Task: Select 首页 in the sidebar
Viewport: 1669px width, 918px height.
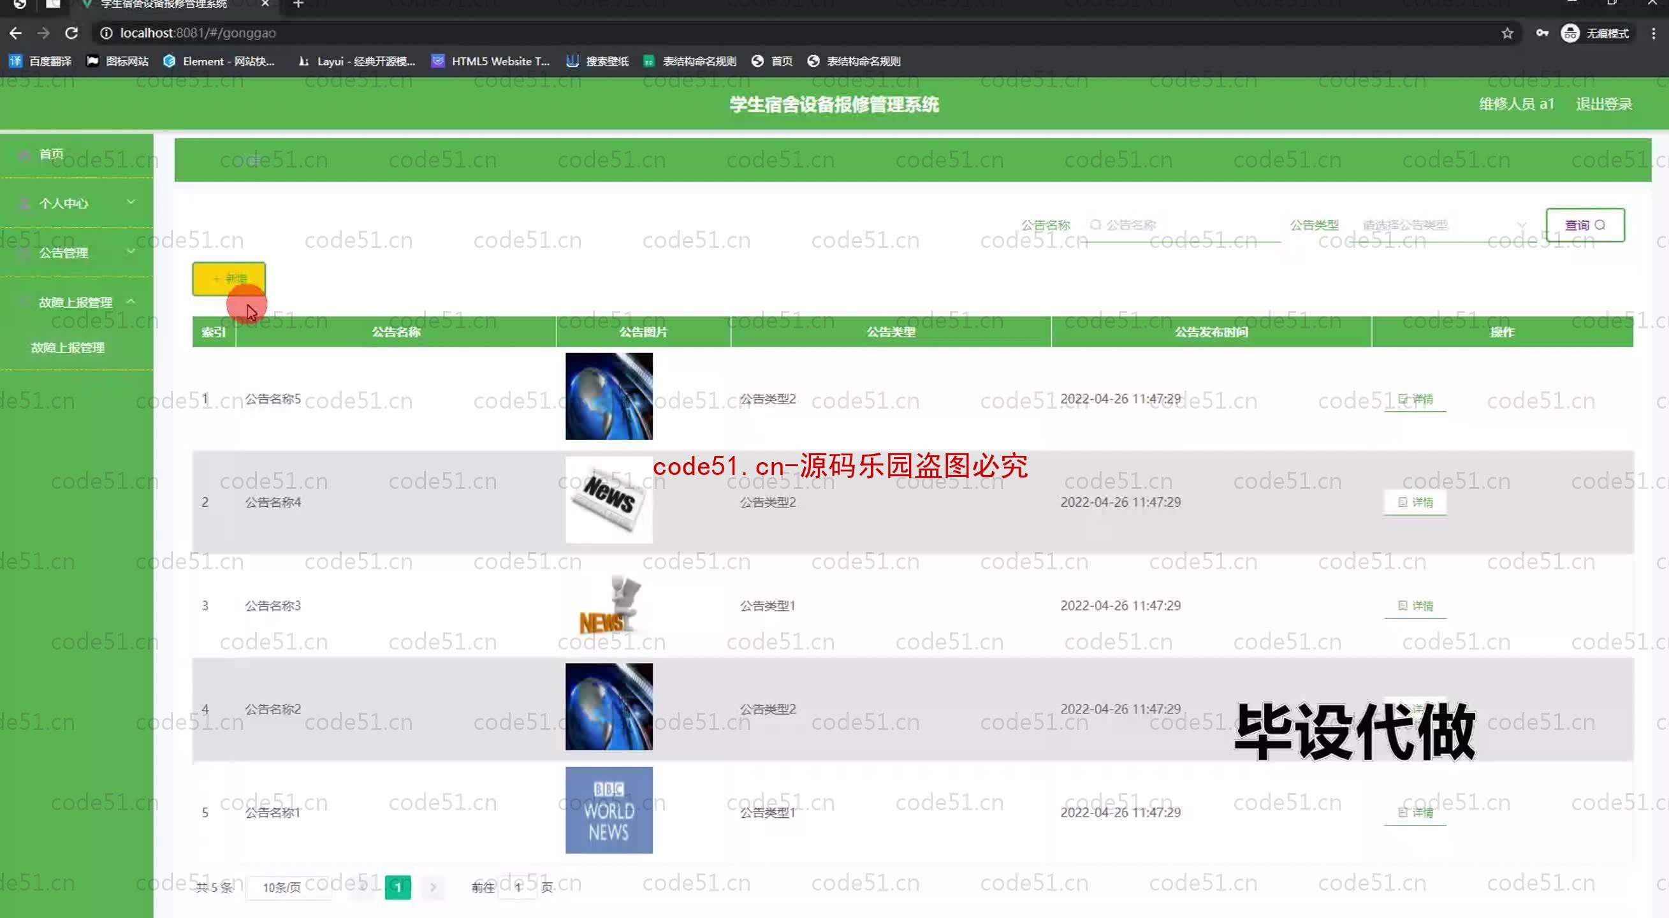Action: coord(77,154)
